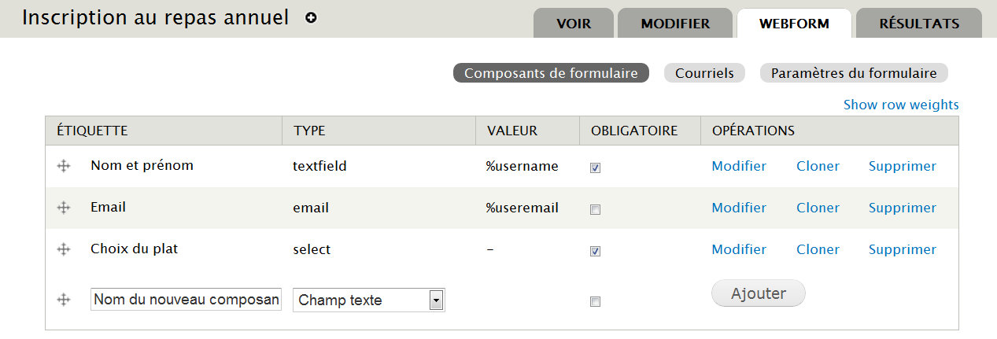
Task: Click the Show row weights link
Action: coord(901,105)
